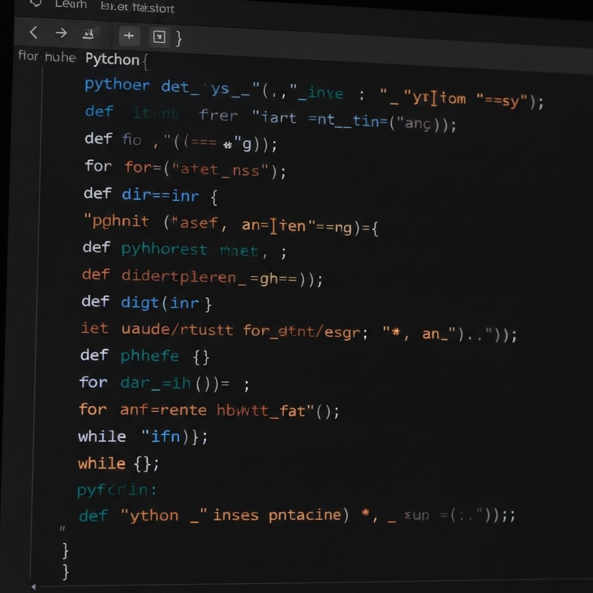Toggle the 'fior' option left of the editor
593x593 pixels.
[x=27, y=57]
